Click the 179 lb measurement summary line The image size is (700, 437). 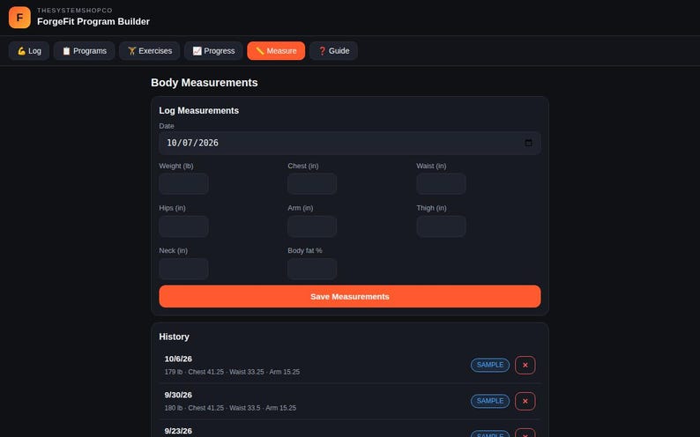pyautogui.click(x=232, y=372)
